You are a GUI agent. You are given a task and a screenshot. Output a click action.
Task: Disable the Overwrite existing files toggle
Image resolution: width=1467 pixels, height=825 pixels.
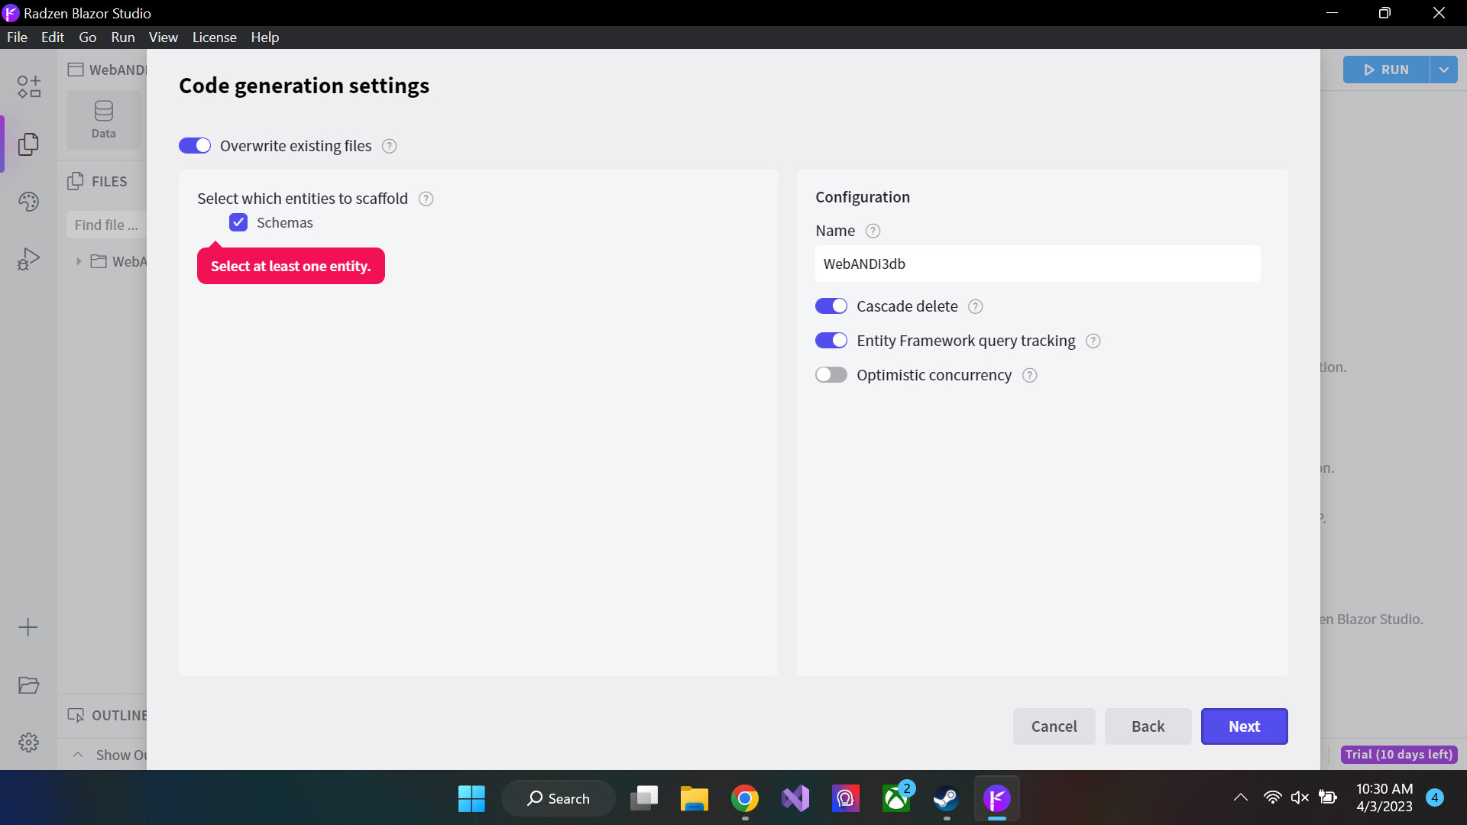pyautogui.click(x=195, y=145)
